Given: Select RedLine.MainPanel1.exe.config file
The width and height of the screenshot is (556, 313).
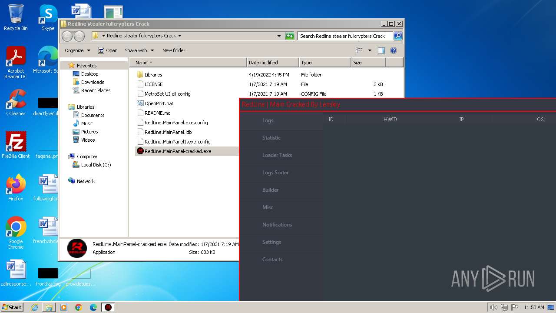Looking at the screenshot, I should click(x=177, y=142).
